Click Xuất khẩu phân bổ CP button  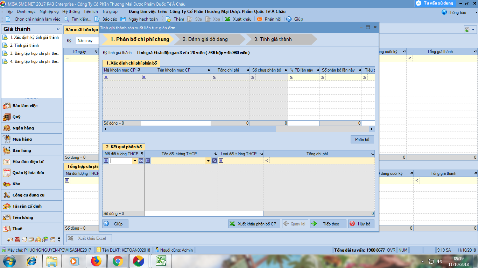coord(254,224)
